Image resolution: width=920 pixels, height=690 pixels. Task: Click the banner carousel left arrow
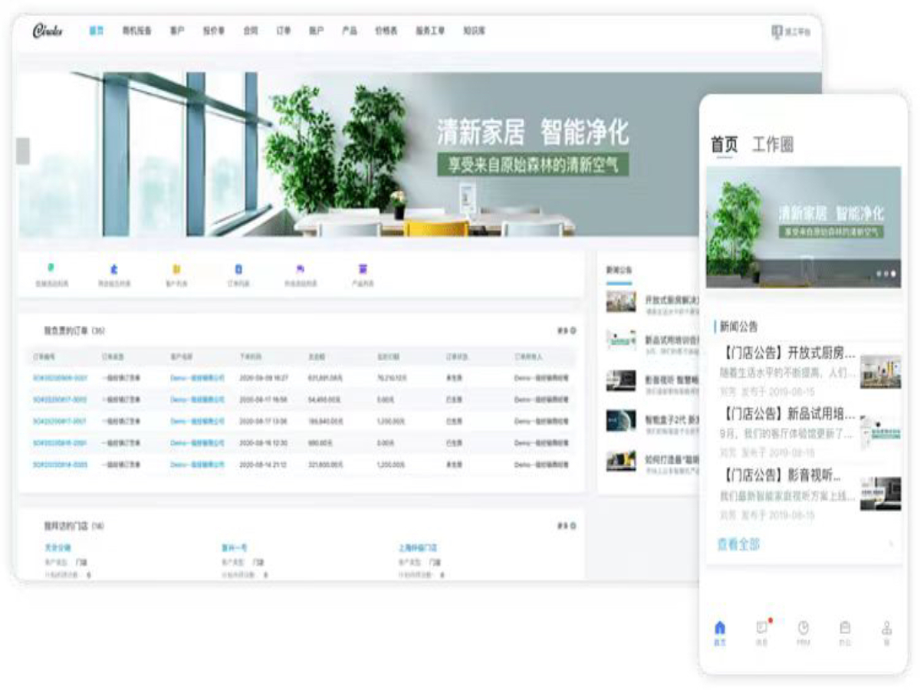(x=23, y=151)
